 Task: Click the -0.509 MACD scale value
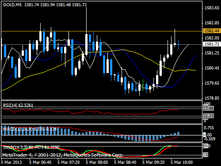point(209,139)
